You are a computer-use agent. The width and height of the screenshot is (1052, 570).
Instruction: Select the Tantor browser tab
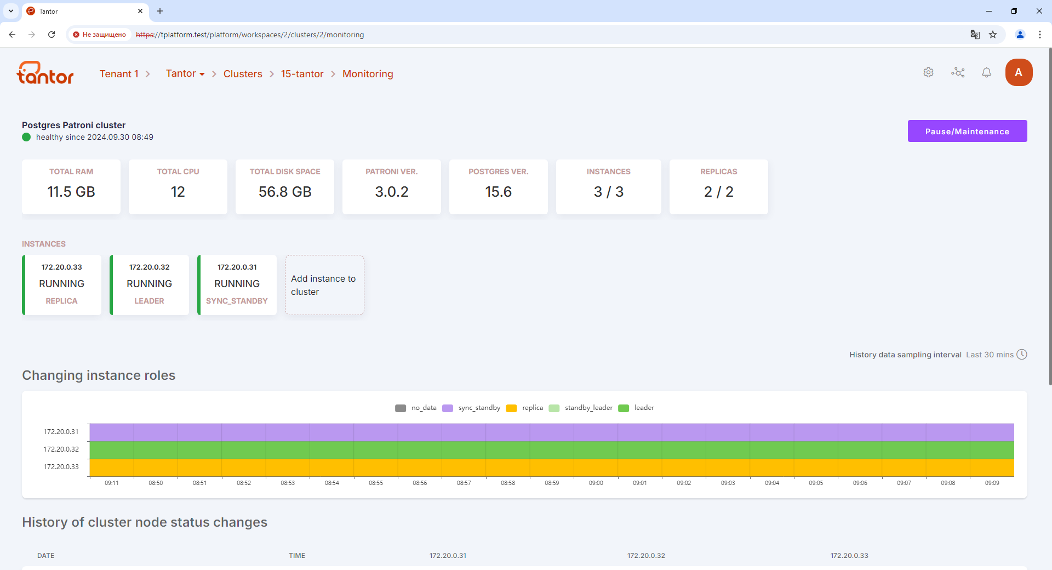(85, 11)
